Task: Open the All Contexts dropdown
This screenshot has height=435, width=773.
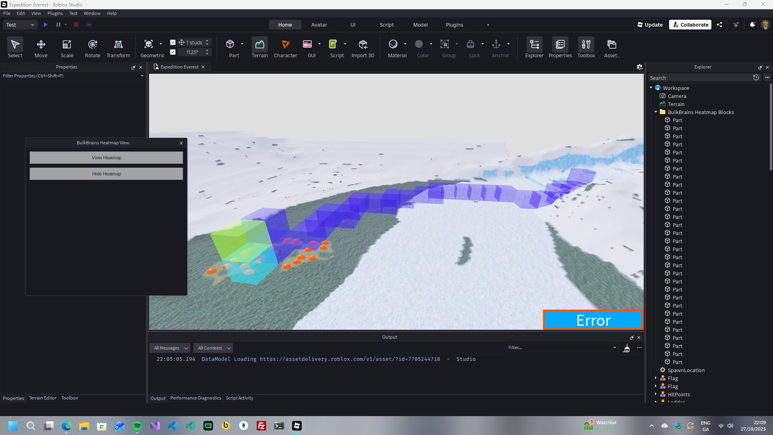Action: coord(213,348)
